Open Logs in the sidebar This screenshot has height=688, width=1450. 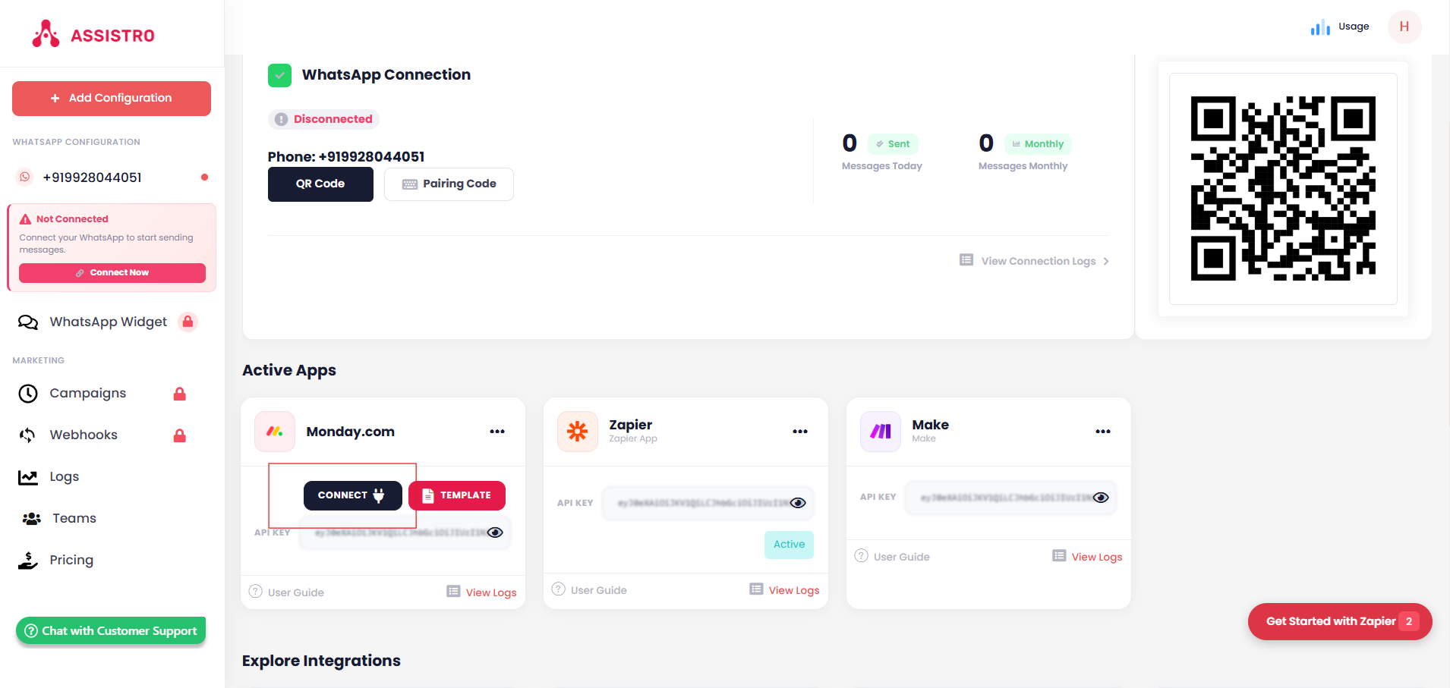tap(64, 477)
